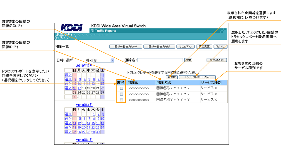
Task: Select May 5 in the calendar
Action: click(x=89, y=79)
